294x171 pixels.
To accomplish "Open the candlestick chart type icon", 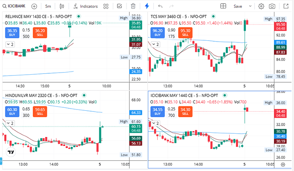I will (x=63, y=6).
